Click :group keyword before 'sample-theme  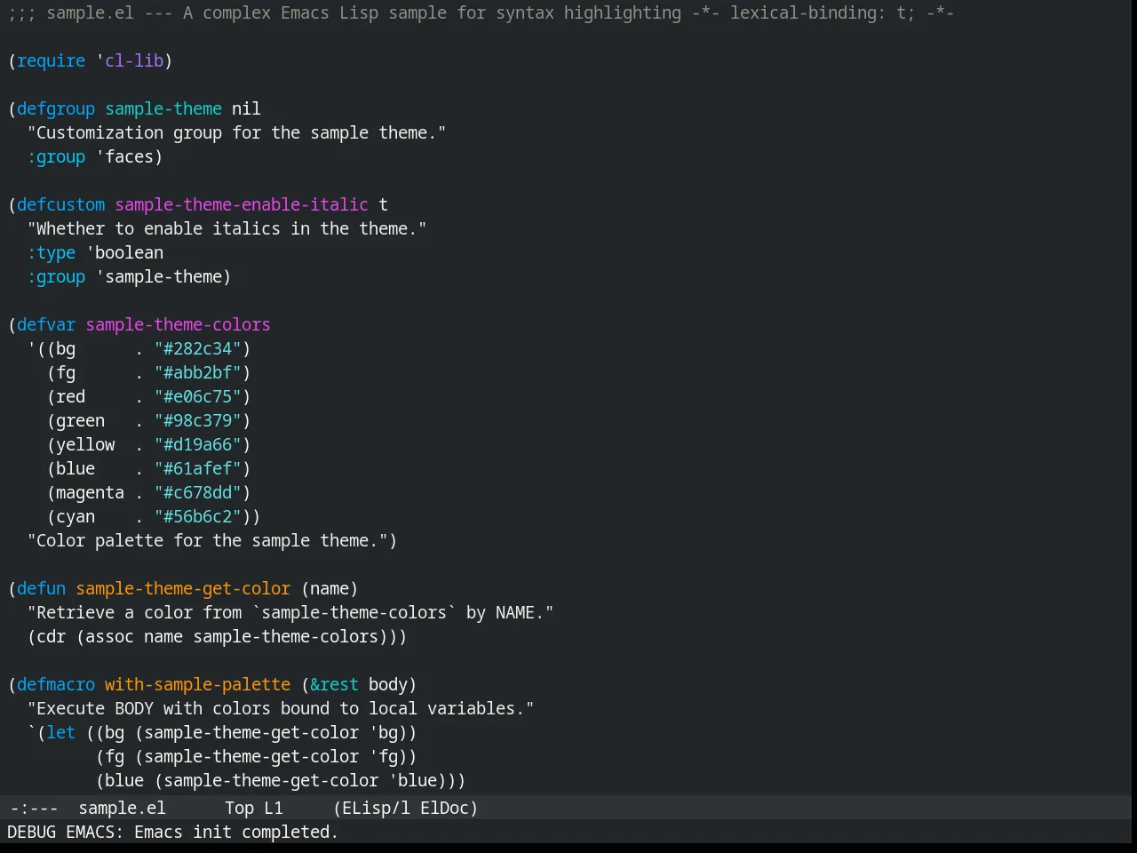56,276
